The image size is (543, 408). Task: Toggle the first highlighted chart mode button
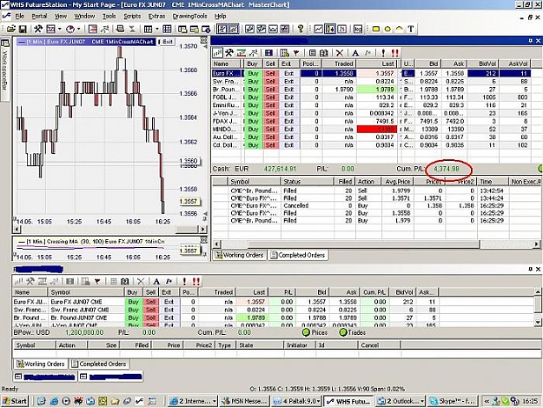[222, 29]
